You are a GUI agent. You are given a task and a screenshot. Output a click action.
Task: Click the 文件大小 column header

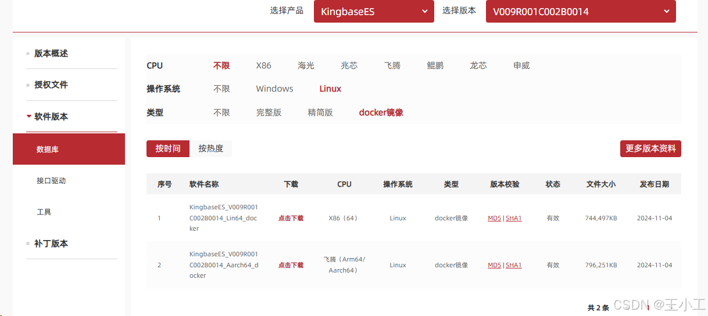click(601, 184)
